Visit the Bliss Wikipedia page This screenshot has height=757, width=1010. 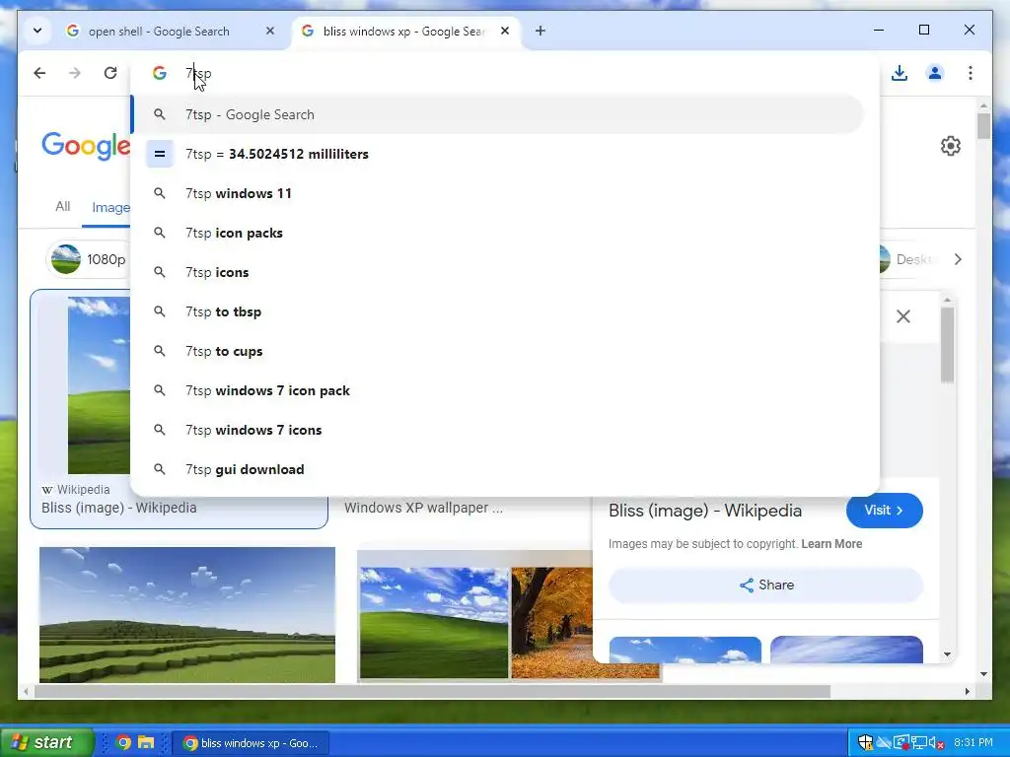click(x=884, y=511)
